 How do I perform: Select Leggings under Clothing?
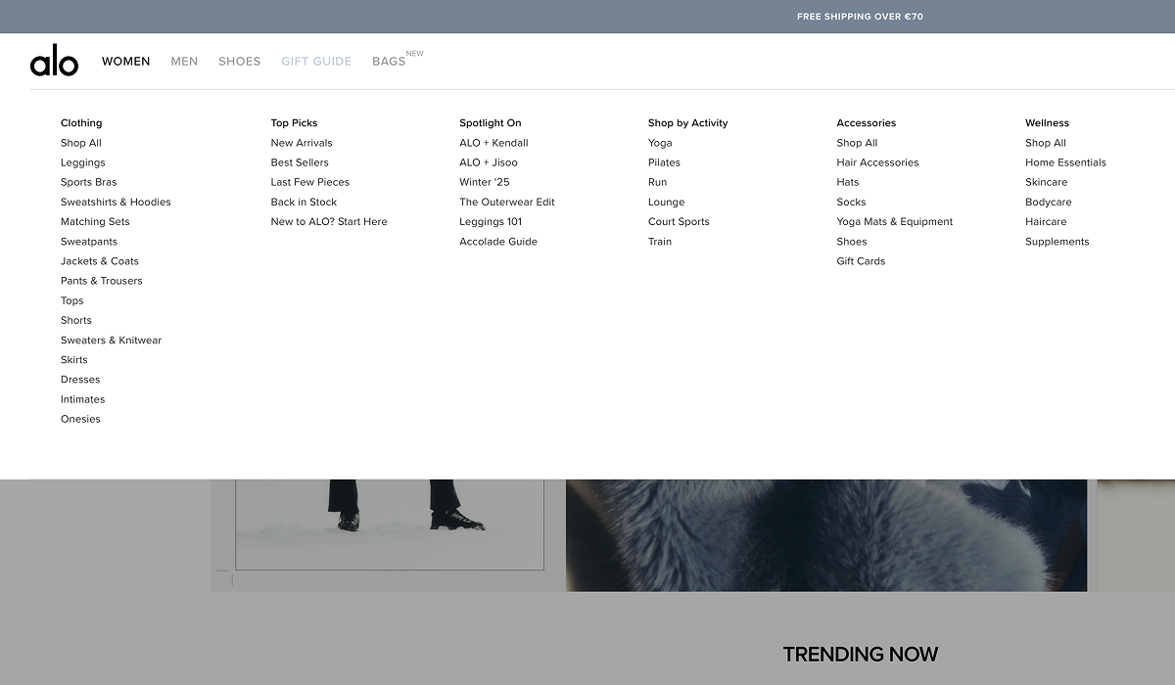pos(82,162)
